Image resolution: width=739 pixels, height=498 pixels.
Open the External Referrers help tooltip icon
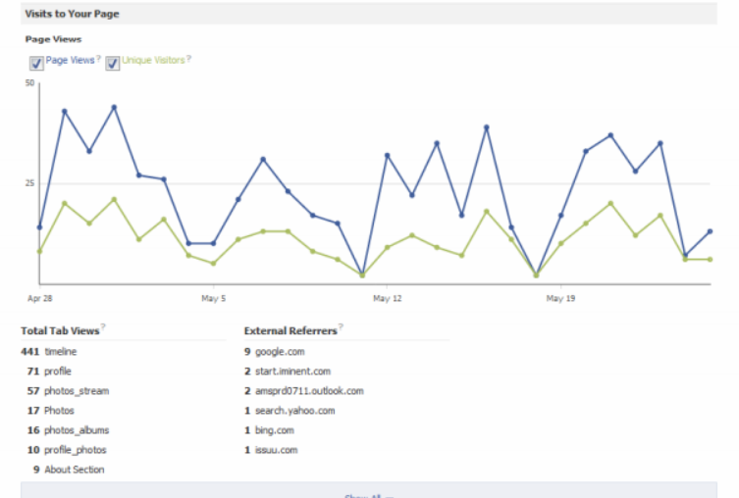[x=341, y=328]
